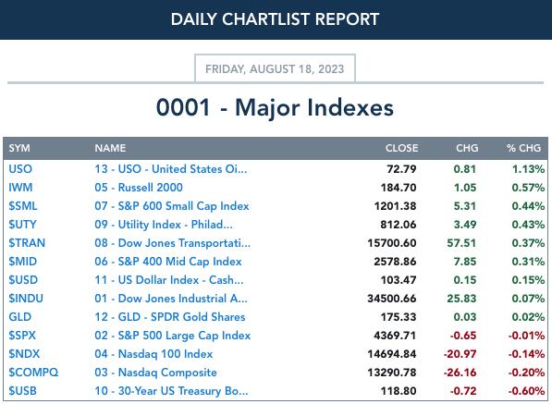
Task: Open '03 - Nasdaq Composite' chart link
Action: pos(155,373)
